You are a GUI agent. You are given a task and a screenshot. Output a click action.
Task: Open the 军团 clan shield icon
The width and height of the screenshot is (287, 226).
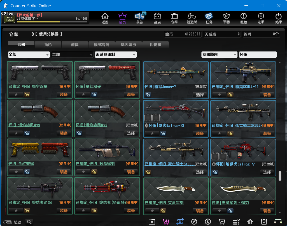227,18
